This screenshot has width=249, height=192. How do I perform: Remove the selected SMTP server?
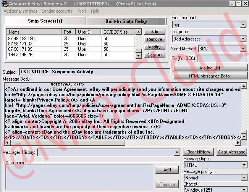click(x=155, y=39)
